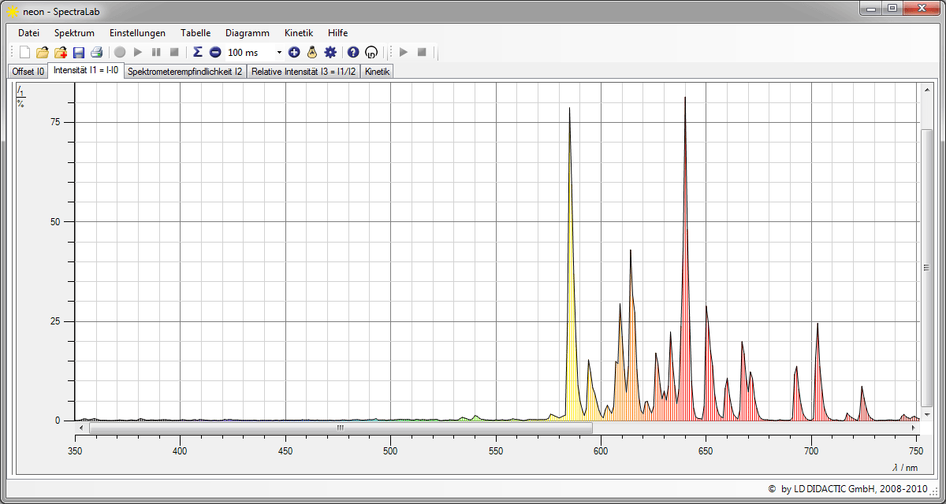Expand the 100 ms integration time dropdown
This screenshot has width=946, height=504.
279,53
